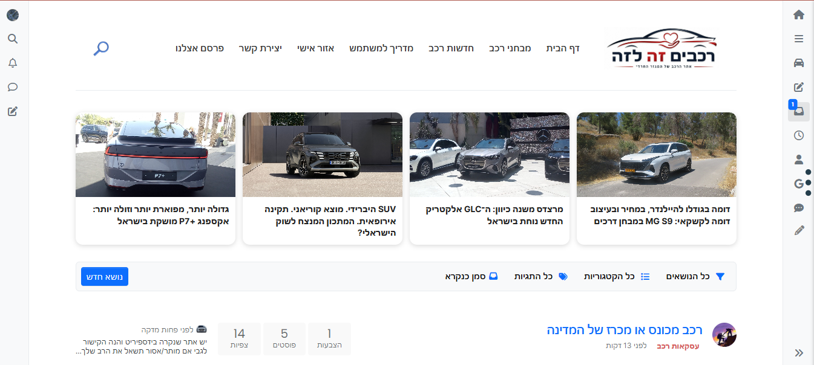Go to דף הבית menu item
Image resolution: width=814 pixels, height=365 pixels.
pyautogui.click(x=563, y=48)
